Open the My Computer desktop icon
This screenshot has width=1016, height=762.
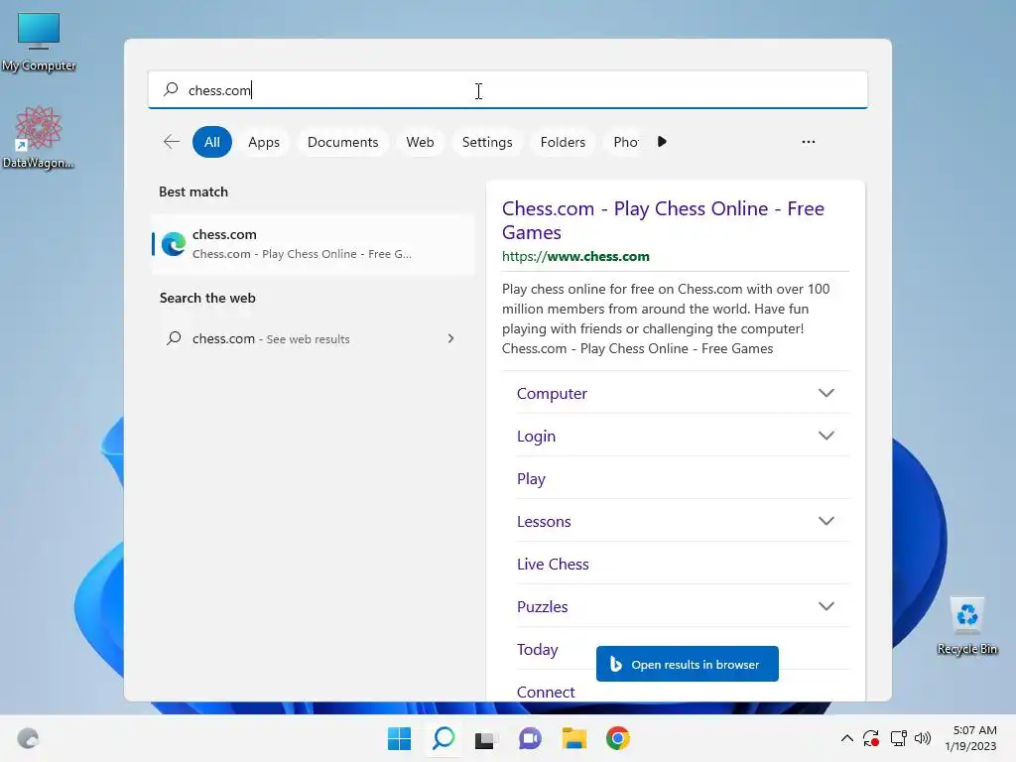click(x=39, y=40)
